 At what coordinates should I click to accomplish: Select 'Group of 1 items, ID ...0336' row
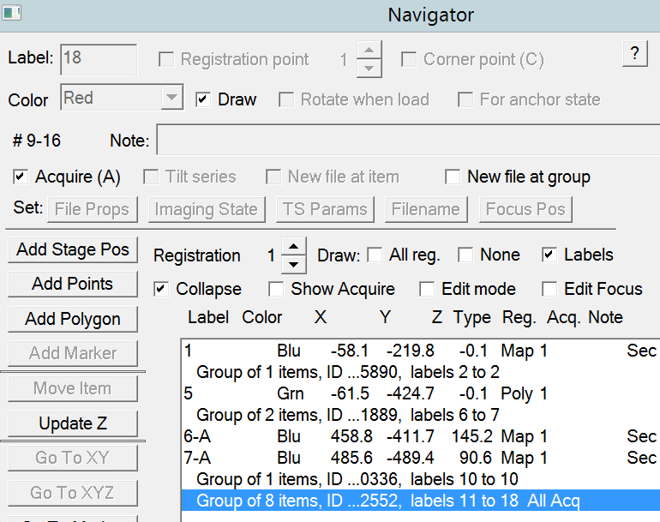click(421, 479)
